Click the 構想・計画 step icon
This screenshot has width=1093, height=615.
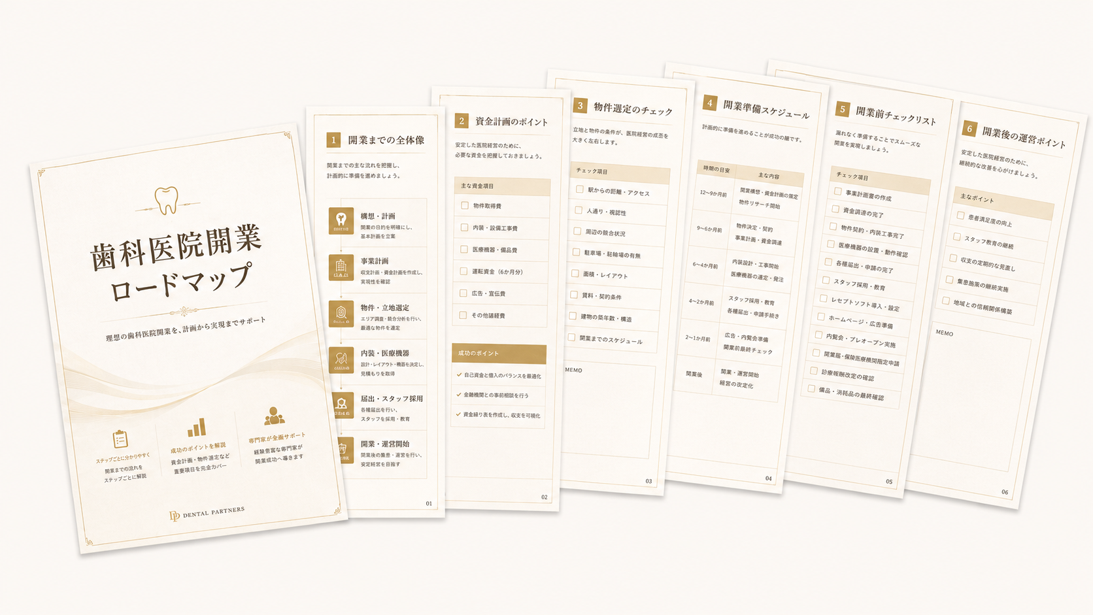coord(341,221)
